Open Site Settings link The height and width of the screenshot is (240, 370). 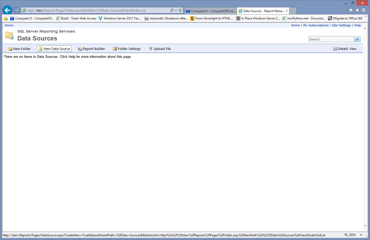(341, 25)
